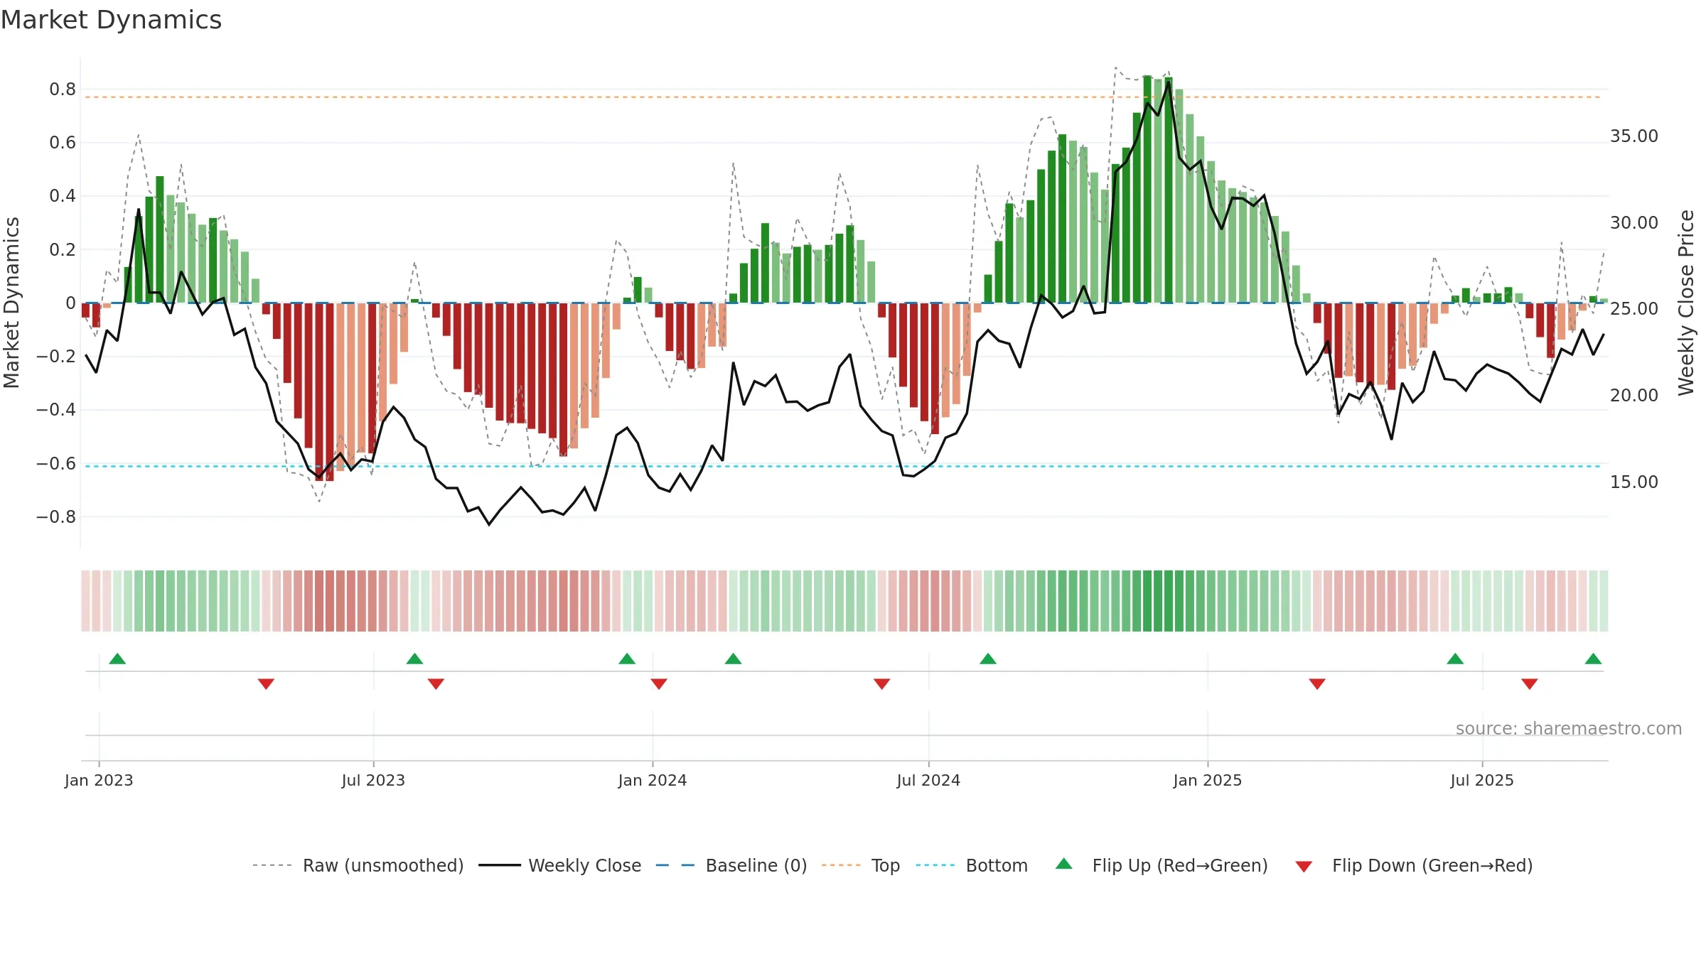Click the flip-up marker just after Jul 2023
The height and width of the screenshot is (959, 1706).
(x=414, y=659)
